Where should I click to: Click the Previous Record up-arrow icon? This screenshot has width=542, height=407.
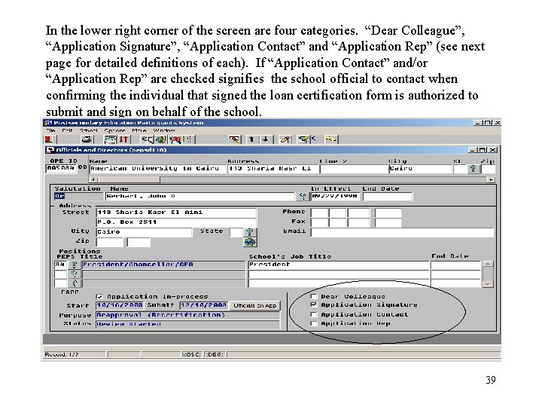(252, 139)
